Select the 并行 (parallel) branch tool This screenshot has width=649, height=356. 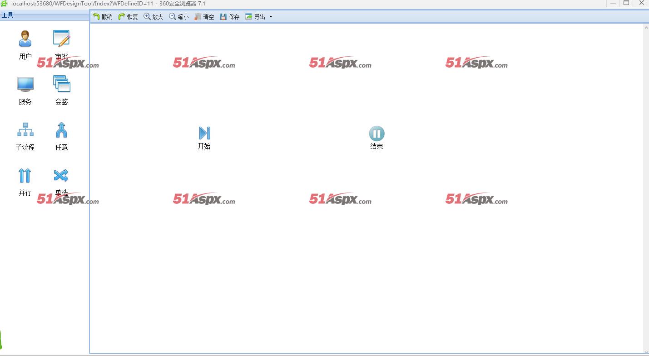25,181
